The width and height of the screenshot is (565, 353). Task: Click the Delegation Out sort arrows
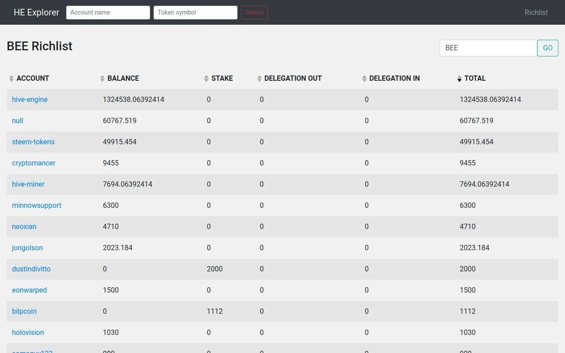[x=260, y=79]
